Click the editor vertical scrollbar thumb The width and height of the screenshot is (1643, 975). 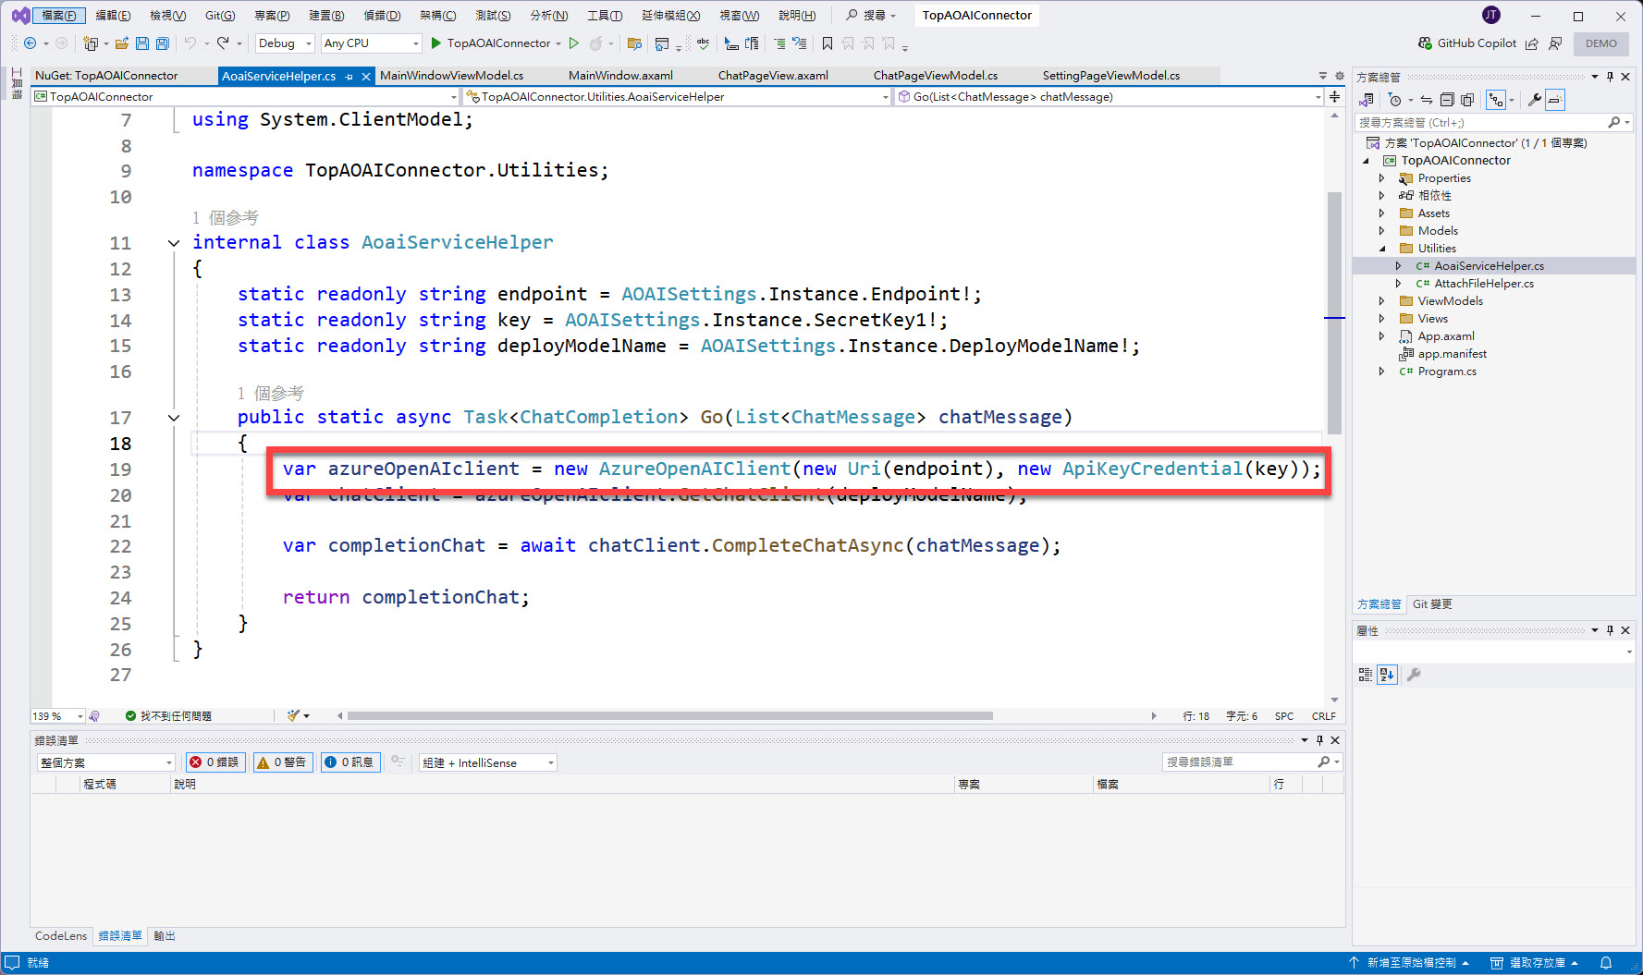(1334, 312)
